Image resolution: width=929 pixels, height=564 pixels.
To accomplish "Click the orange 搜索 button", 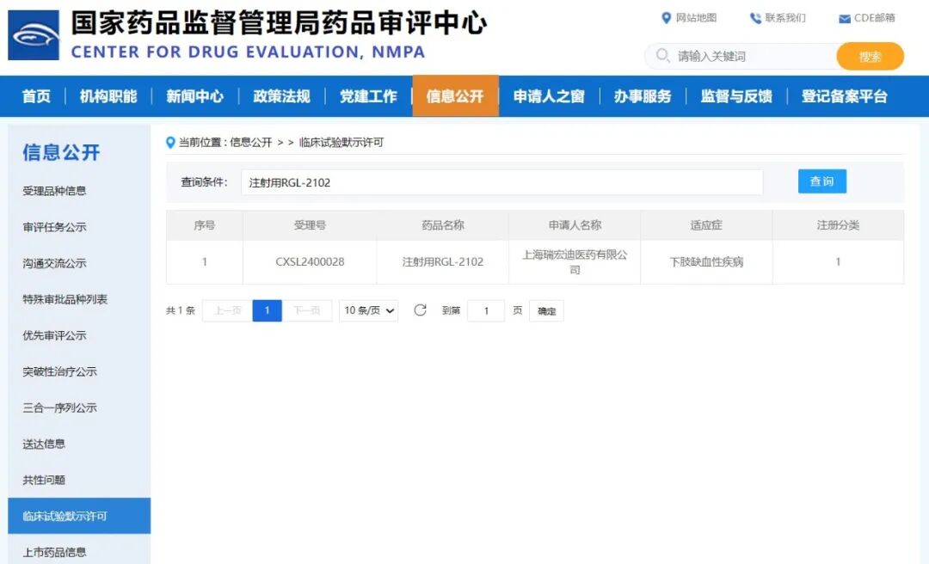I will 871,56.
